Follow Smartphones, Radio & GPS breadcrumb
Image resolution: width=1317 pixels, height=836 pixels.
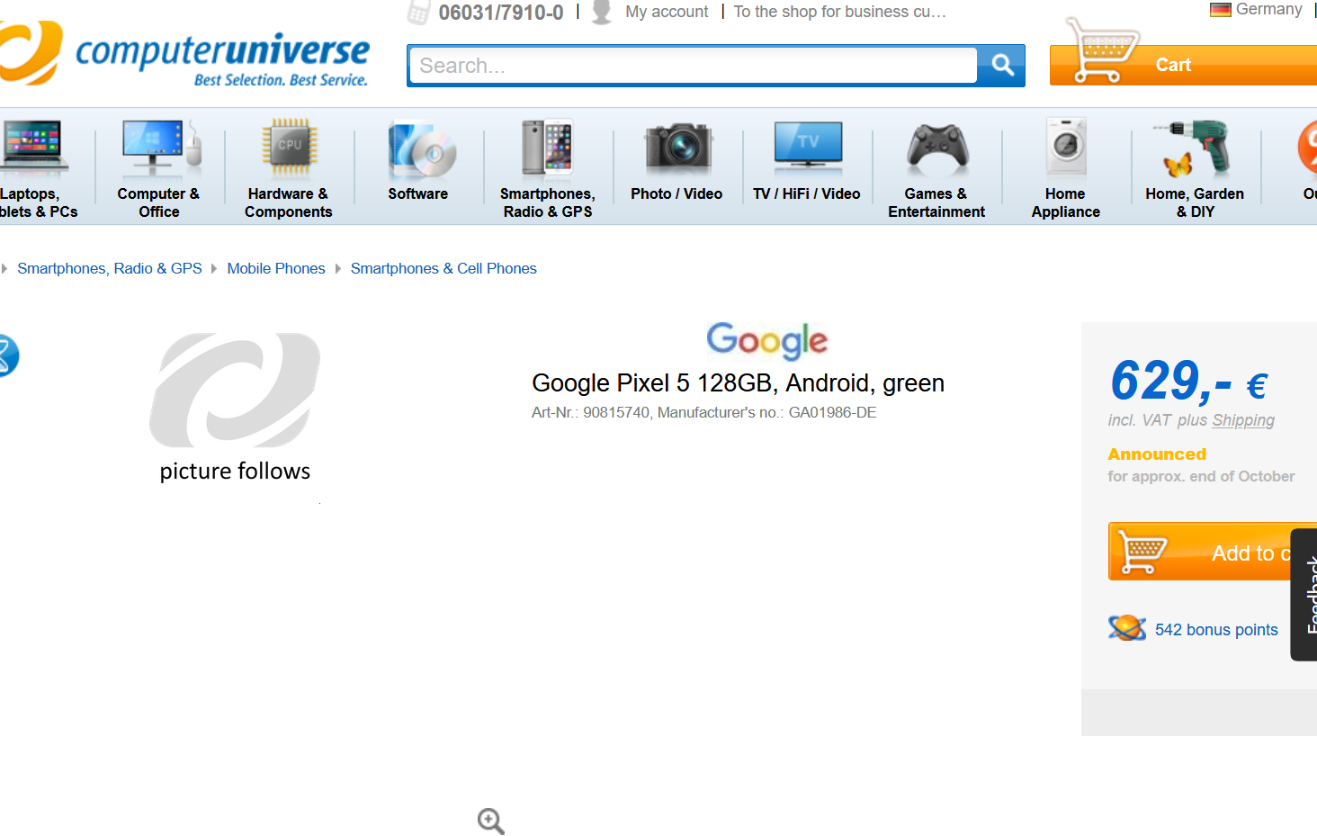(110, 268)
